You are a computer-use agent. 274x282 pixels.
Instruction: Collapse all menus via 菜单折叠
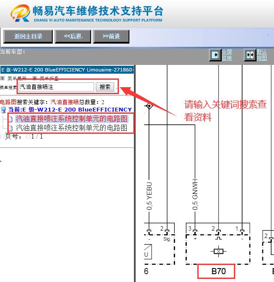pyautogui.click(x=49, y=78)
